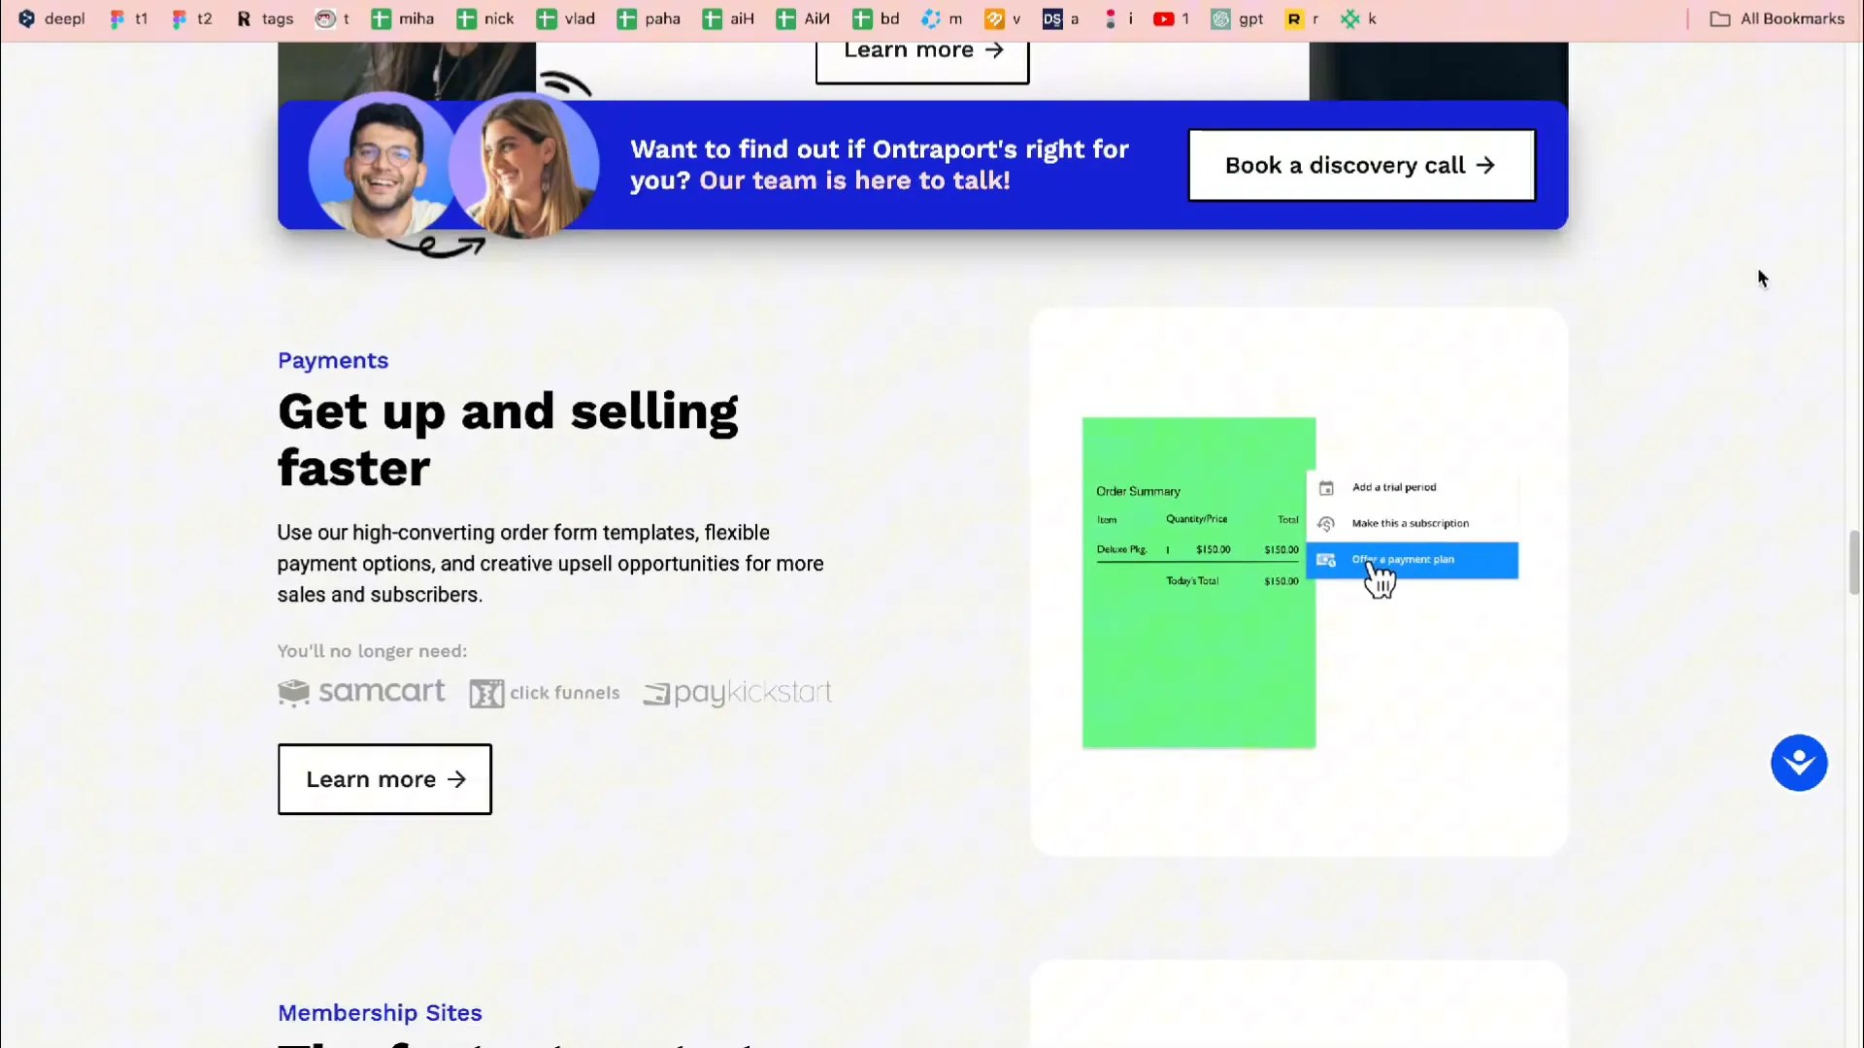
Task: Click the Ontraport chat/support widget
Action: (x=1799, y=763)
